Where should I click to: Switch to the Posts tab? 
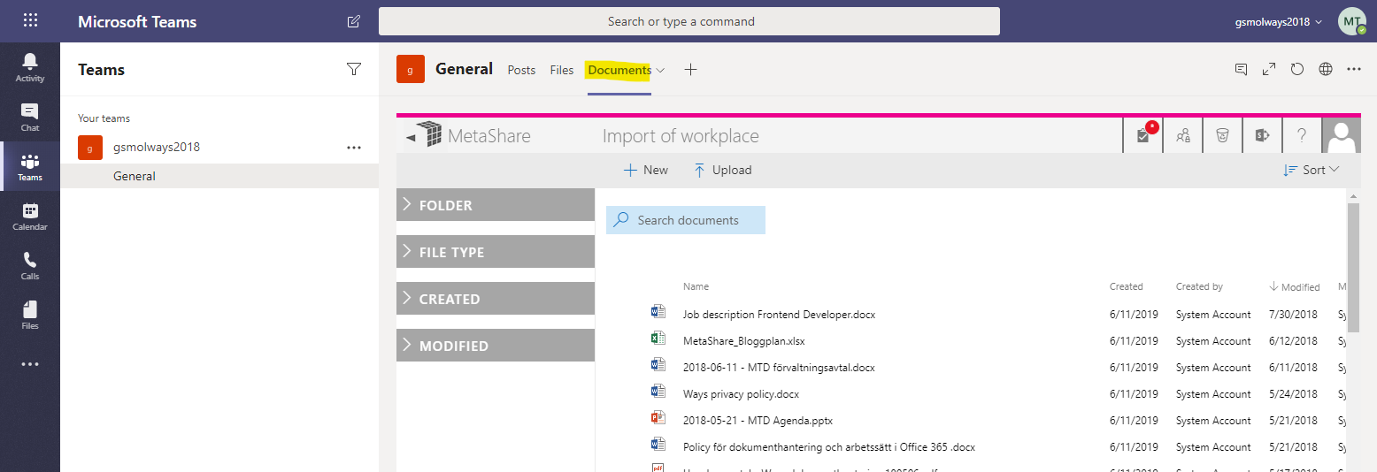[521, 70]
